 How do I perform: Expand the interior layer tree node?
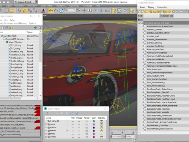tap(46, 131)
